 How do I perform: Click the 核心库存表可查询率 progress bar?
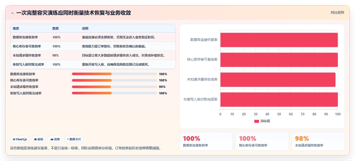click(114, 80)
